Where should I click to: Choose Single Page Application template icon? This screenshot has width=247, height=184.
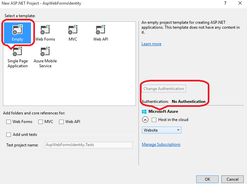pos(17,52)
